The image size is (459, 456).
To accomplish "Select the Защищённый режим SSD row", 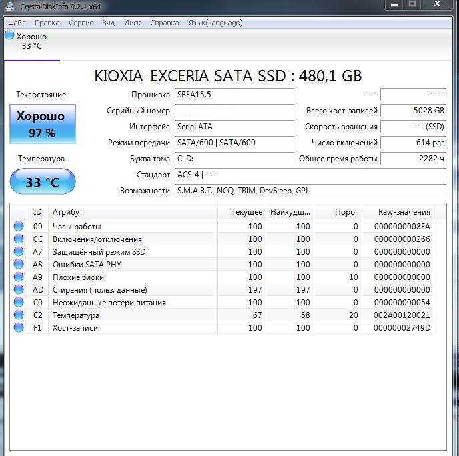I will coord(222,251).
